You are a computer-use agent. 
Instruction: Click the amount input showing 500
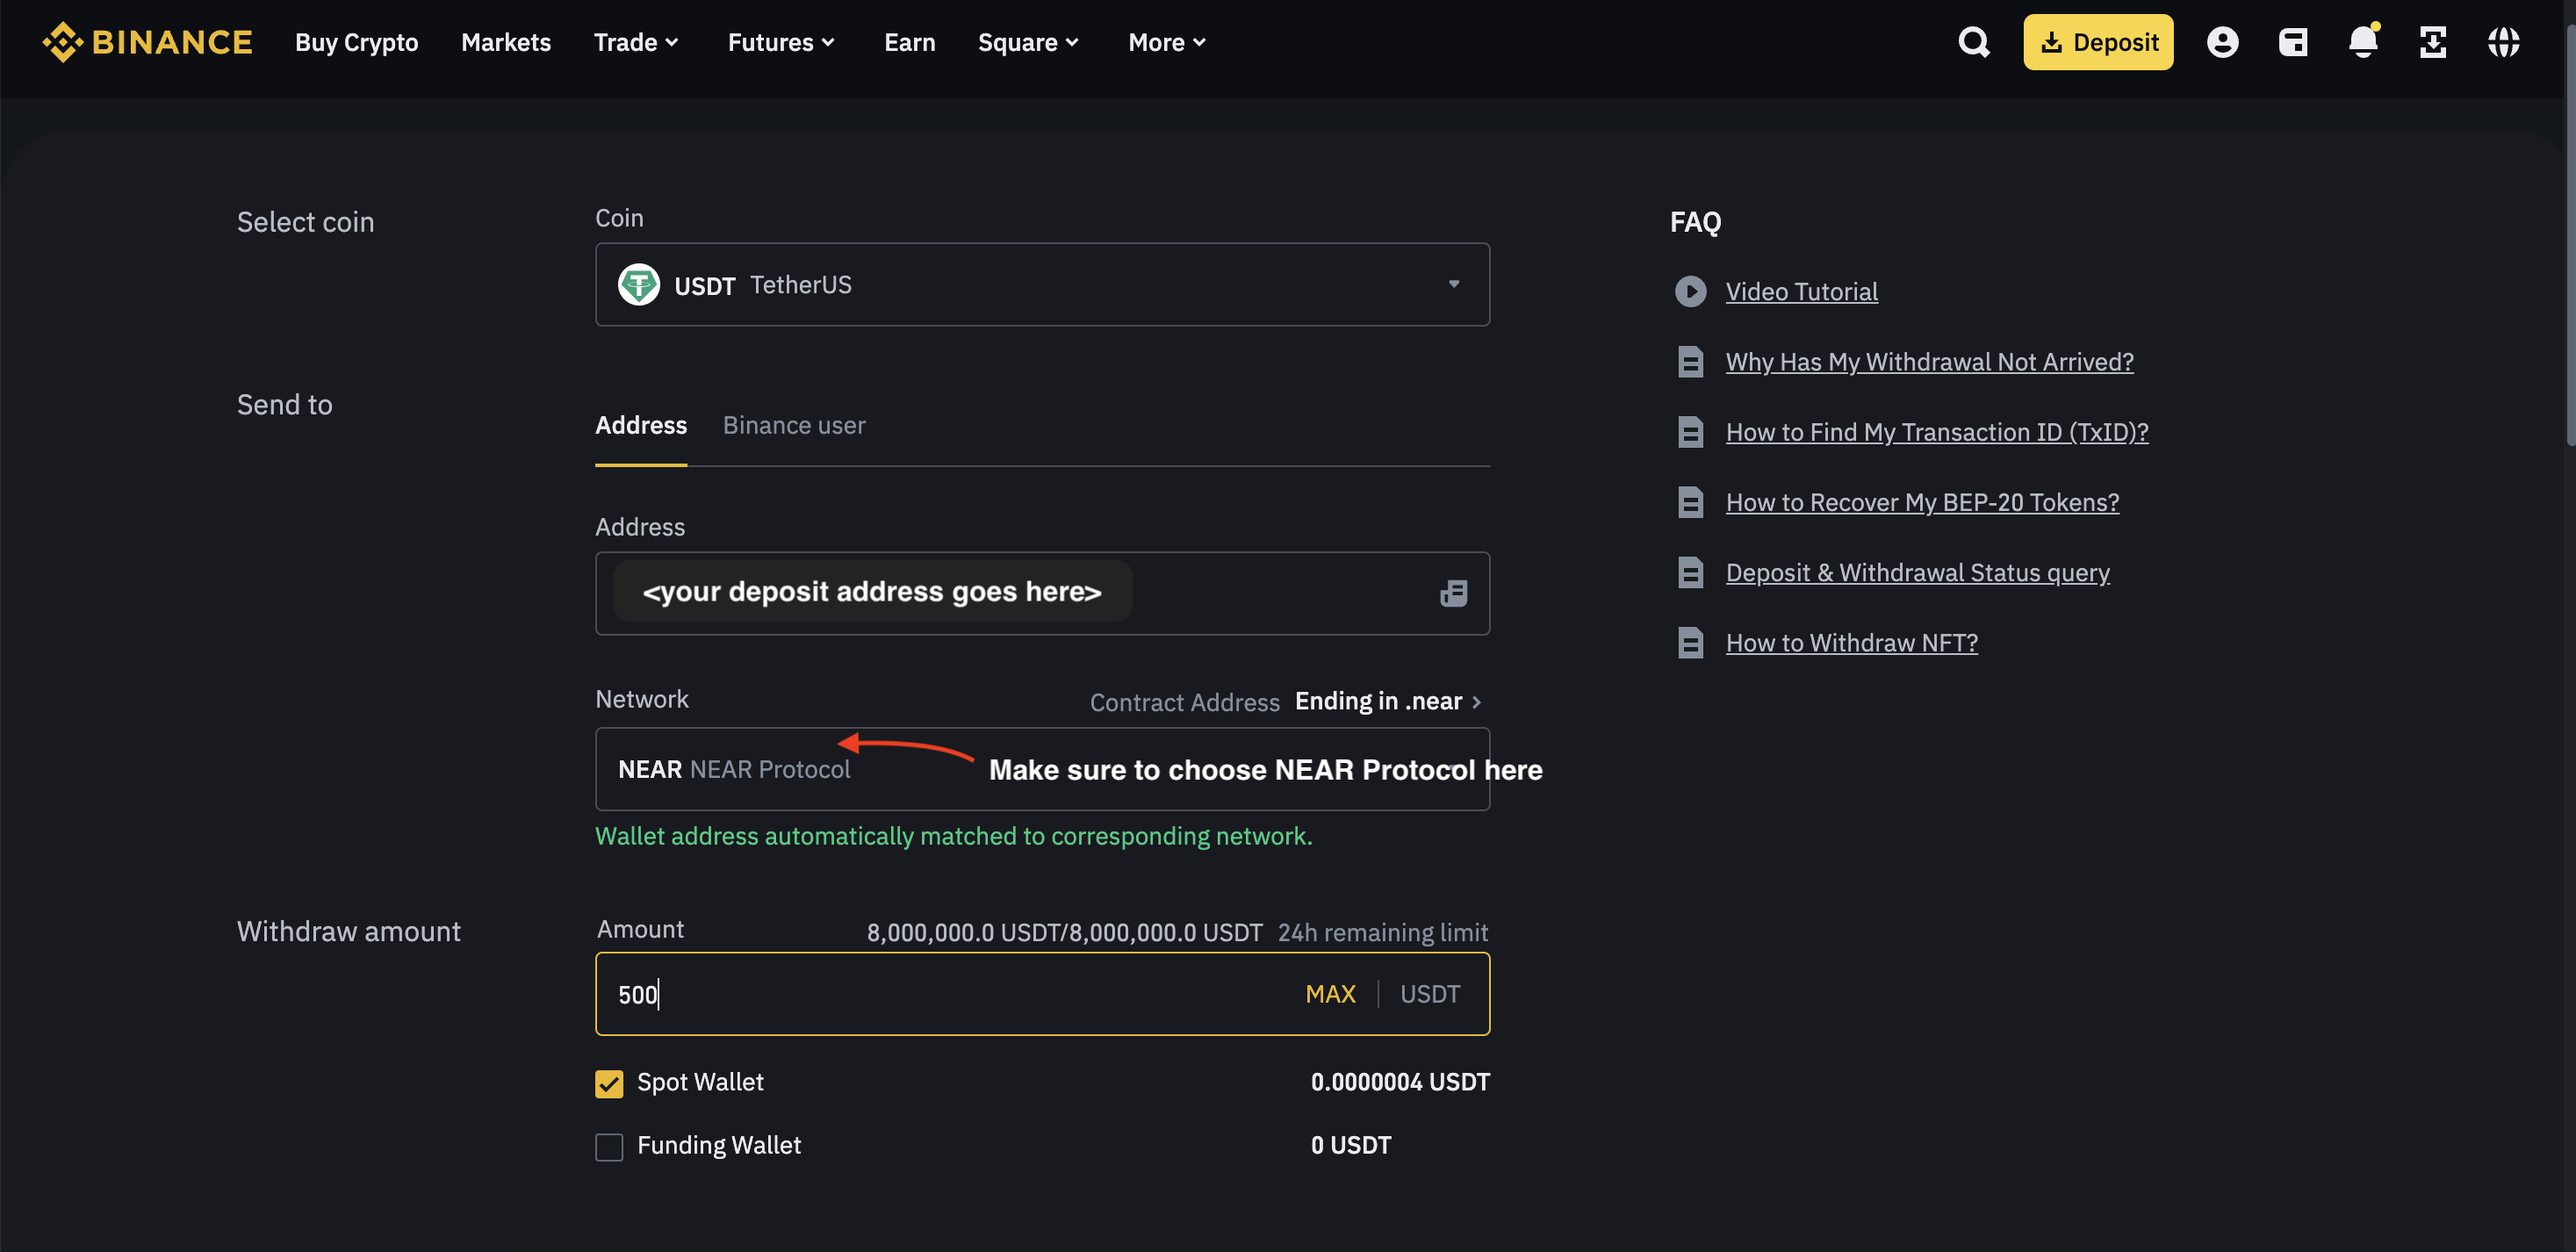tap(900, 993)
